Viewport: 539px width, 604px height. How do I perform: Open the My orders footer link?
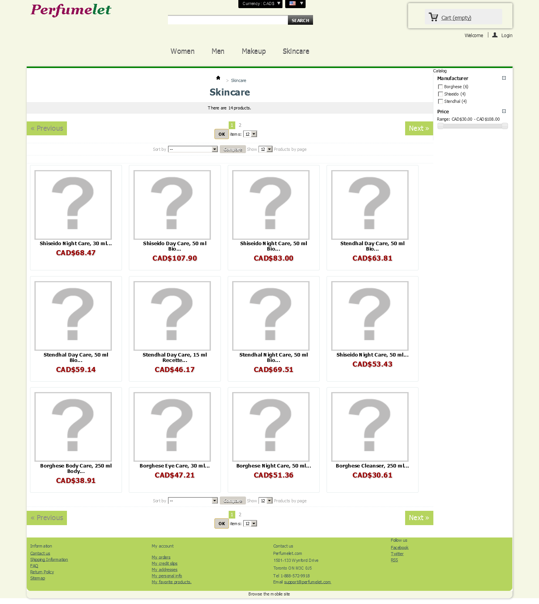click(x=161, y=557)
